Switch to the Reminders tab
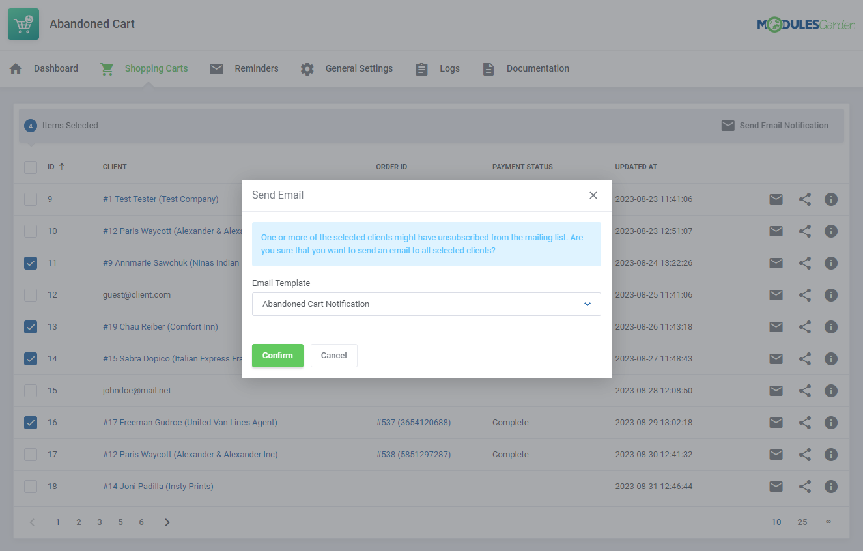 (x=256, y=68)
